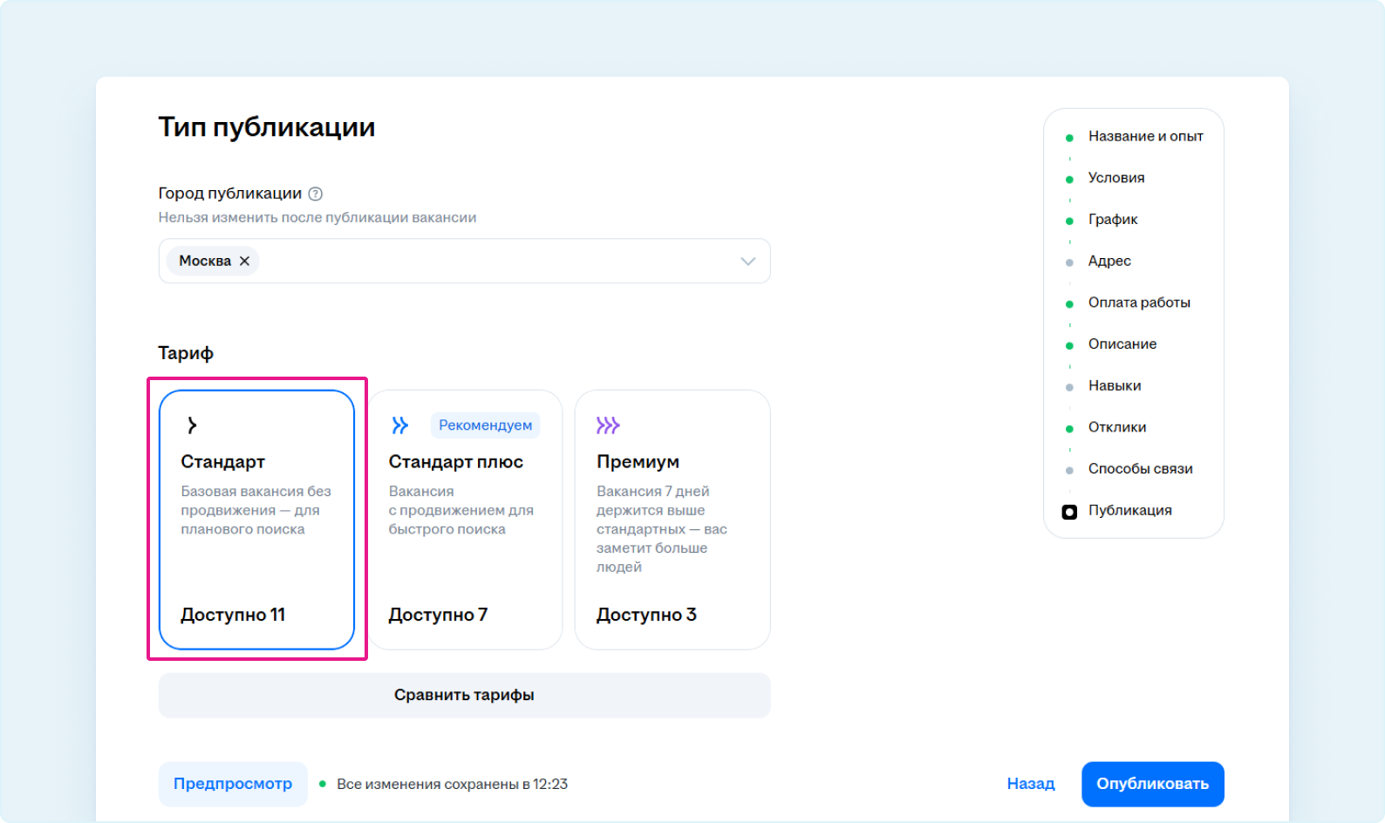This screenshot has height=823, width=1385.
Task: Click the Публикация step marker icon
Action: 1069,512
